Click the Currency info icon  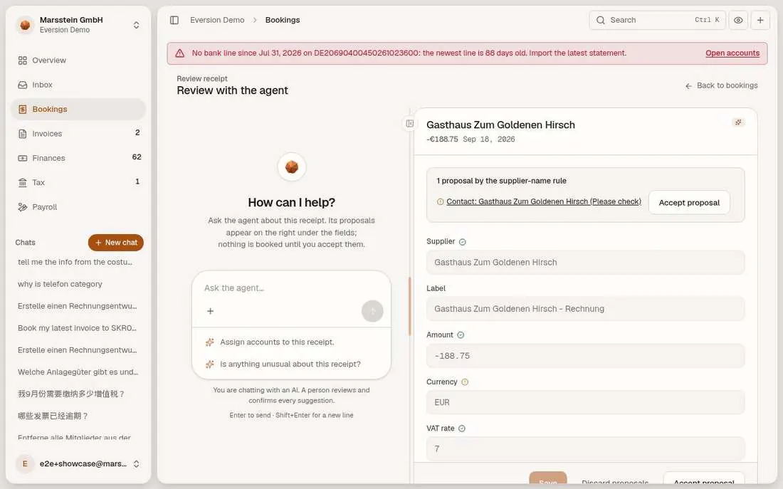point(465,382)
